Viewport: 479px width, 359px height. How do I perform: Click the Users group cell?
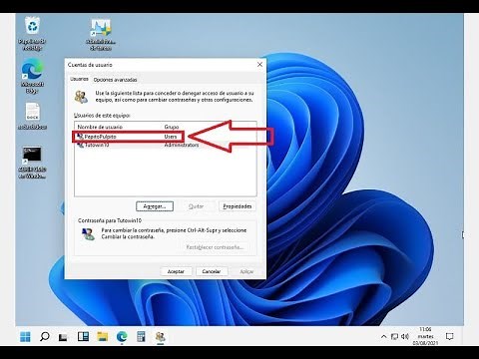171,137
